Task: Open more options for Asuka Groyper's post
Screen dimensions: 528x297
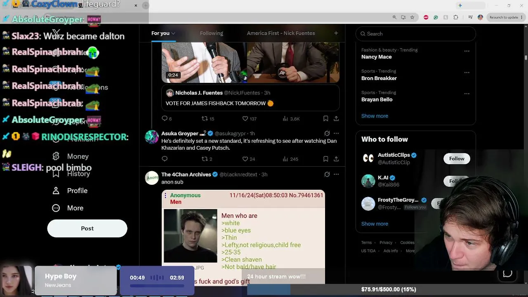Action: (336, 133)
